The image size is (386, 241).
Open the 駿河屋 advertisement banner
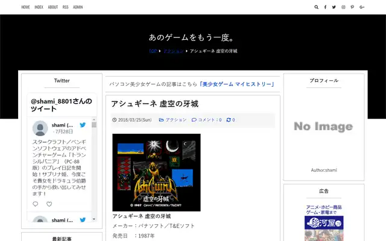click(x=324, y=223)
